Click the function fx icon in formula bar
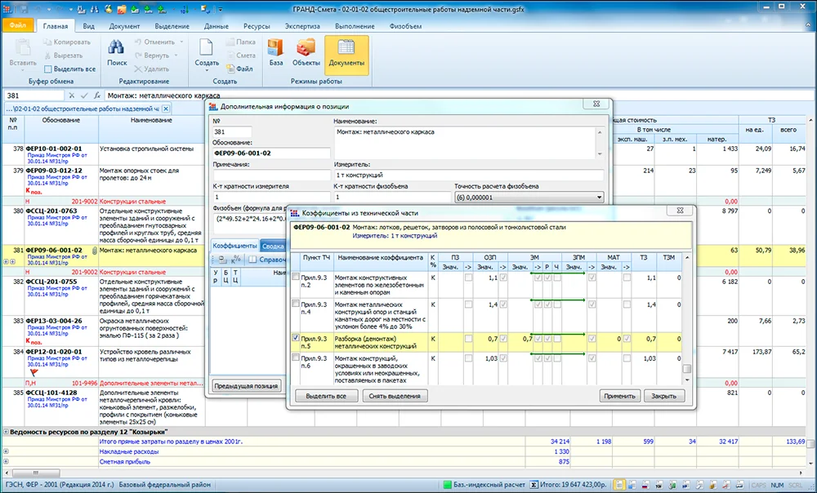The height and width of the screenshot is (493, 817). [97, 95]
